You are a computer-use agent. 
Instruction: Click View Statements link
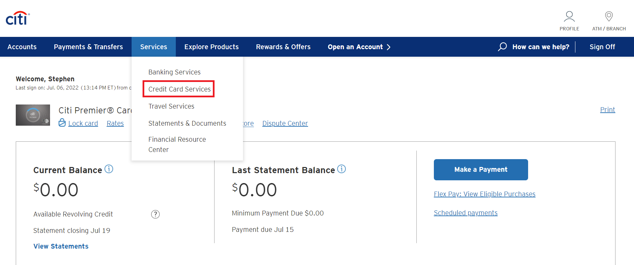61,246
